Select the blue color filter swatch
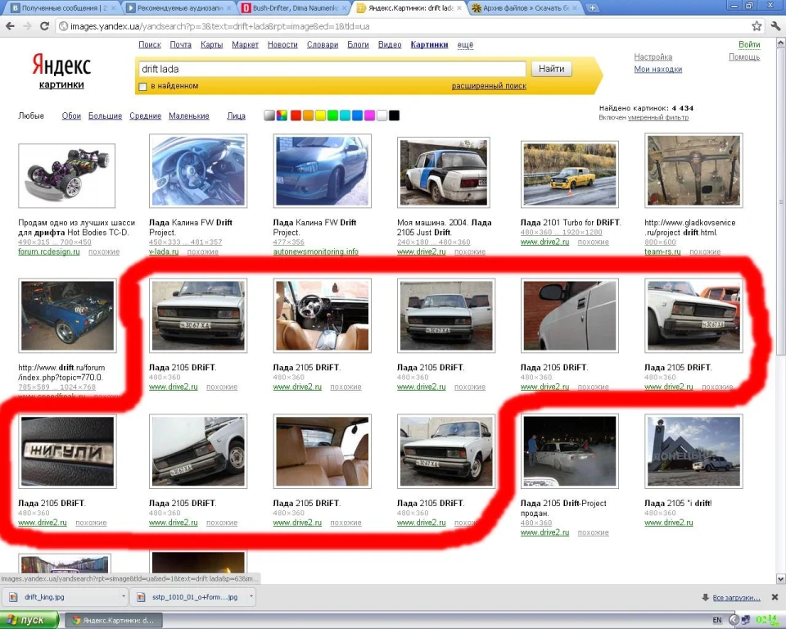786x629 pixels. [358, 115]
